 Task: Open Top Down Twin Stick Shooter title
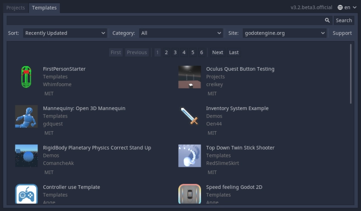pos(240,148)
